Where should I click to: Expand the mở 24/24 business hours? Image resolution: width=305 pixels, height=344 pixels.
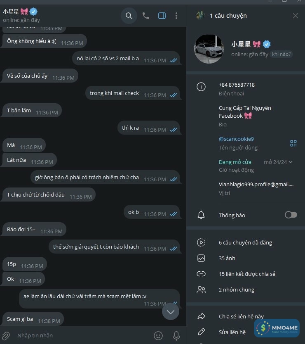tap(278, 162)
